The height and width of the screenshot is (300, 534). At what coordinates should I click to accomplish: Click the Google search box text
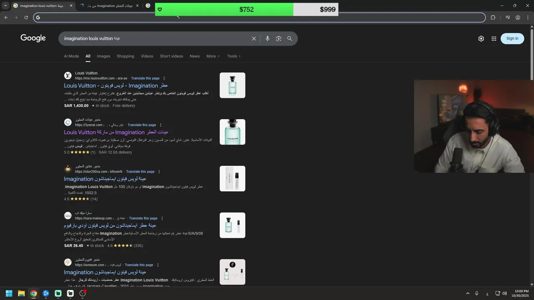[92, 38]
